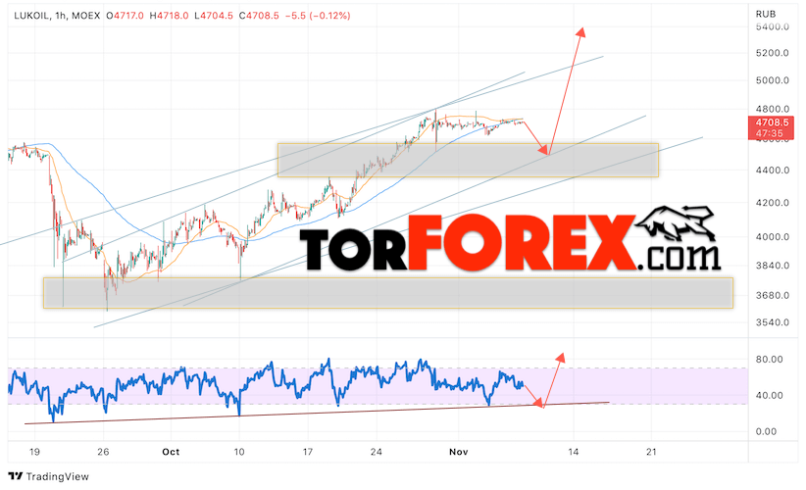Click the 4200.0 price axis label
The width and height of the screenshot is (806, 490).
click(772, 203)
